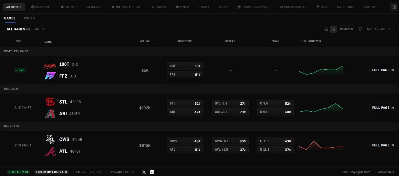Select the Golf sport tab

[x=322, y=7]
